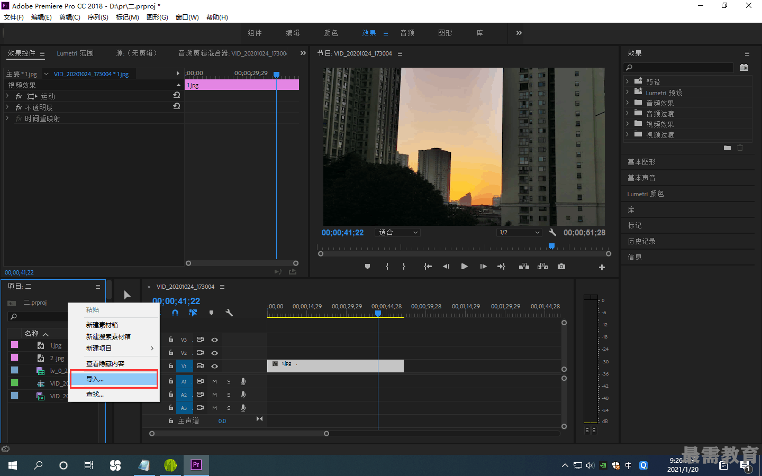Select the Lumetri 范围 panel tab
The height and width of the screenshot is (476, 762).
75,53
